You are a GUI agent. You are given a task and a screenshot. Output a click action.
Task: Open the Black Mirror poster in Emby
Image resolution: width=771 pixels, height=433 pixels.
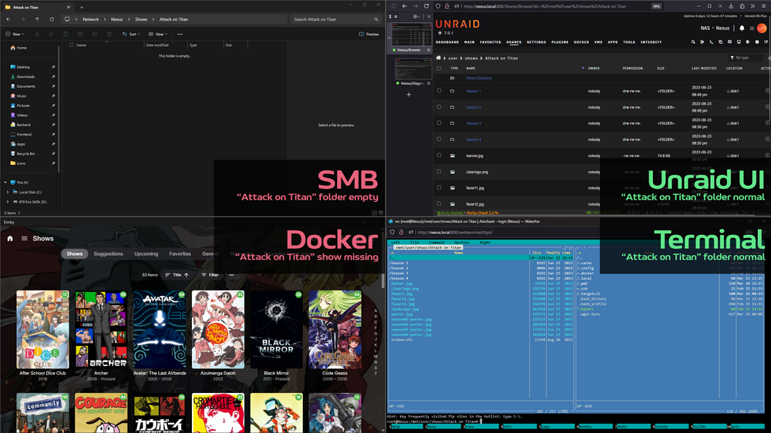276,329
